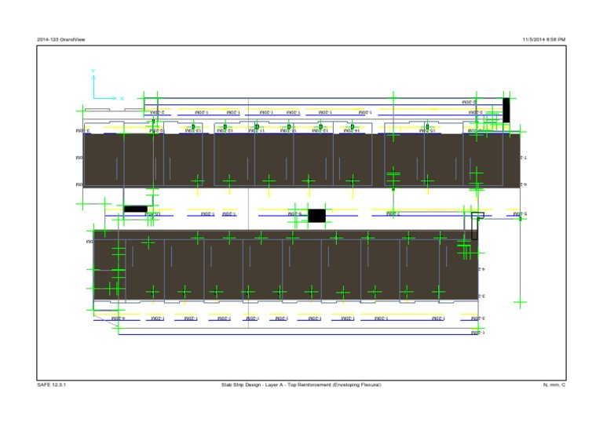
Task: Click the SAFE 12.3.1 version label
Action: (x=52, y=384)
